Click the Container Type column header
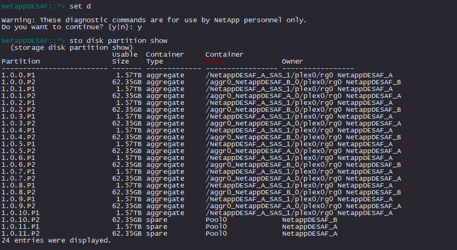Viewport: 457px width, 250px height. [165, 58]
